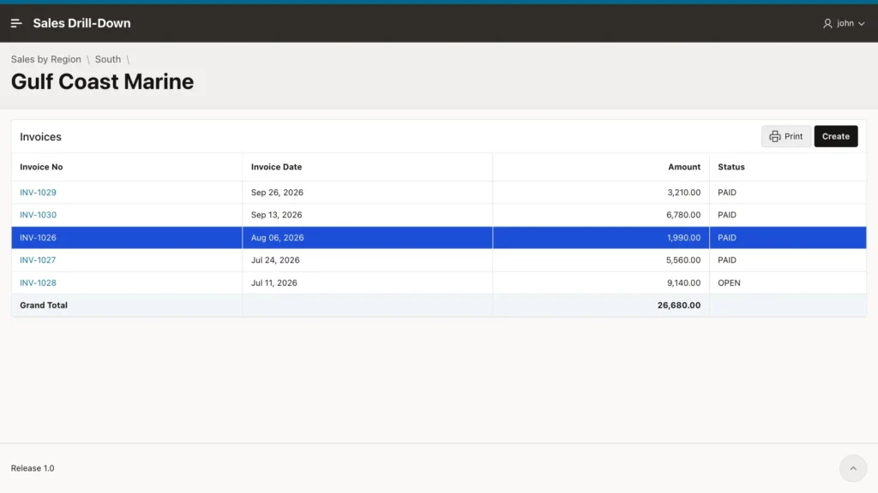
Task: Create a new invoice
Action: [835, 136]
